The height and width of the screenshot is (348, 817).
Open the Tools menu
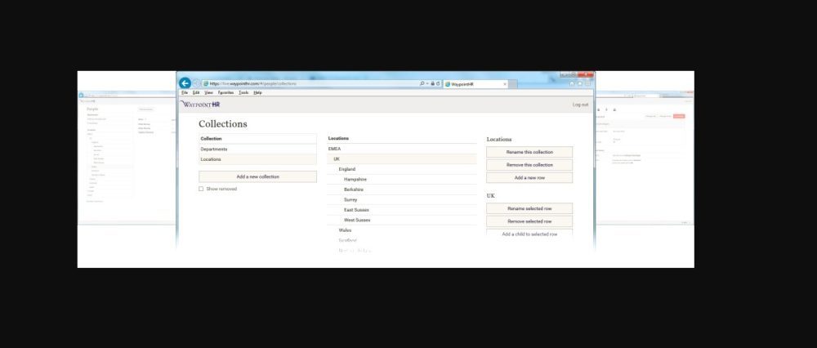pos(243,92)
